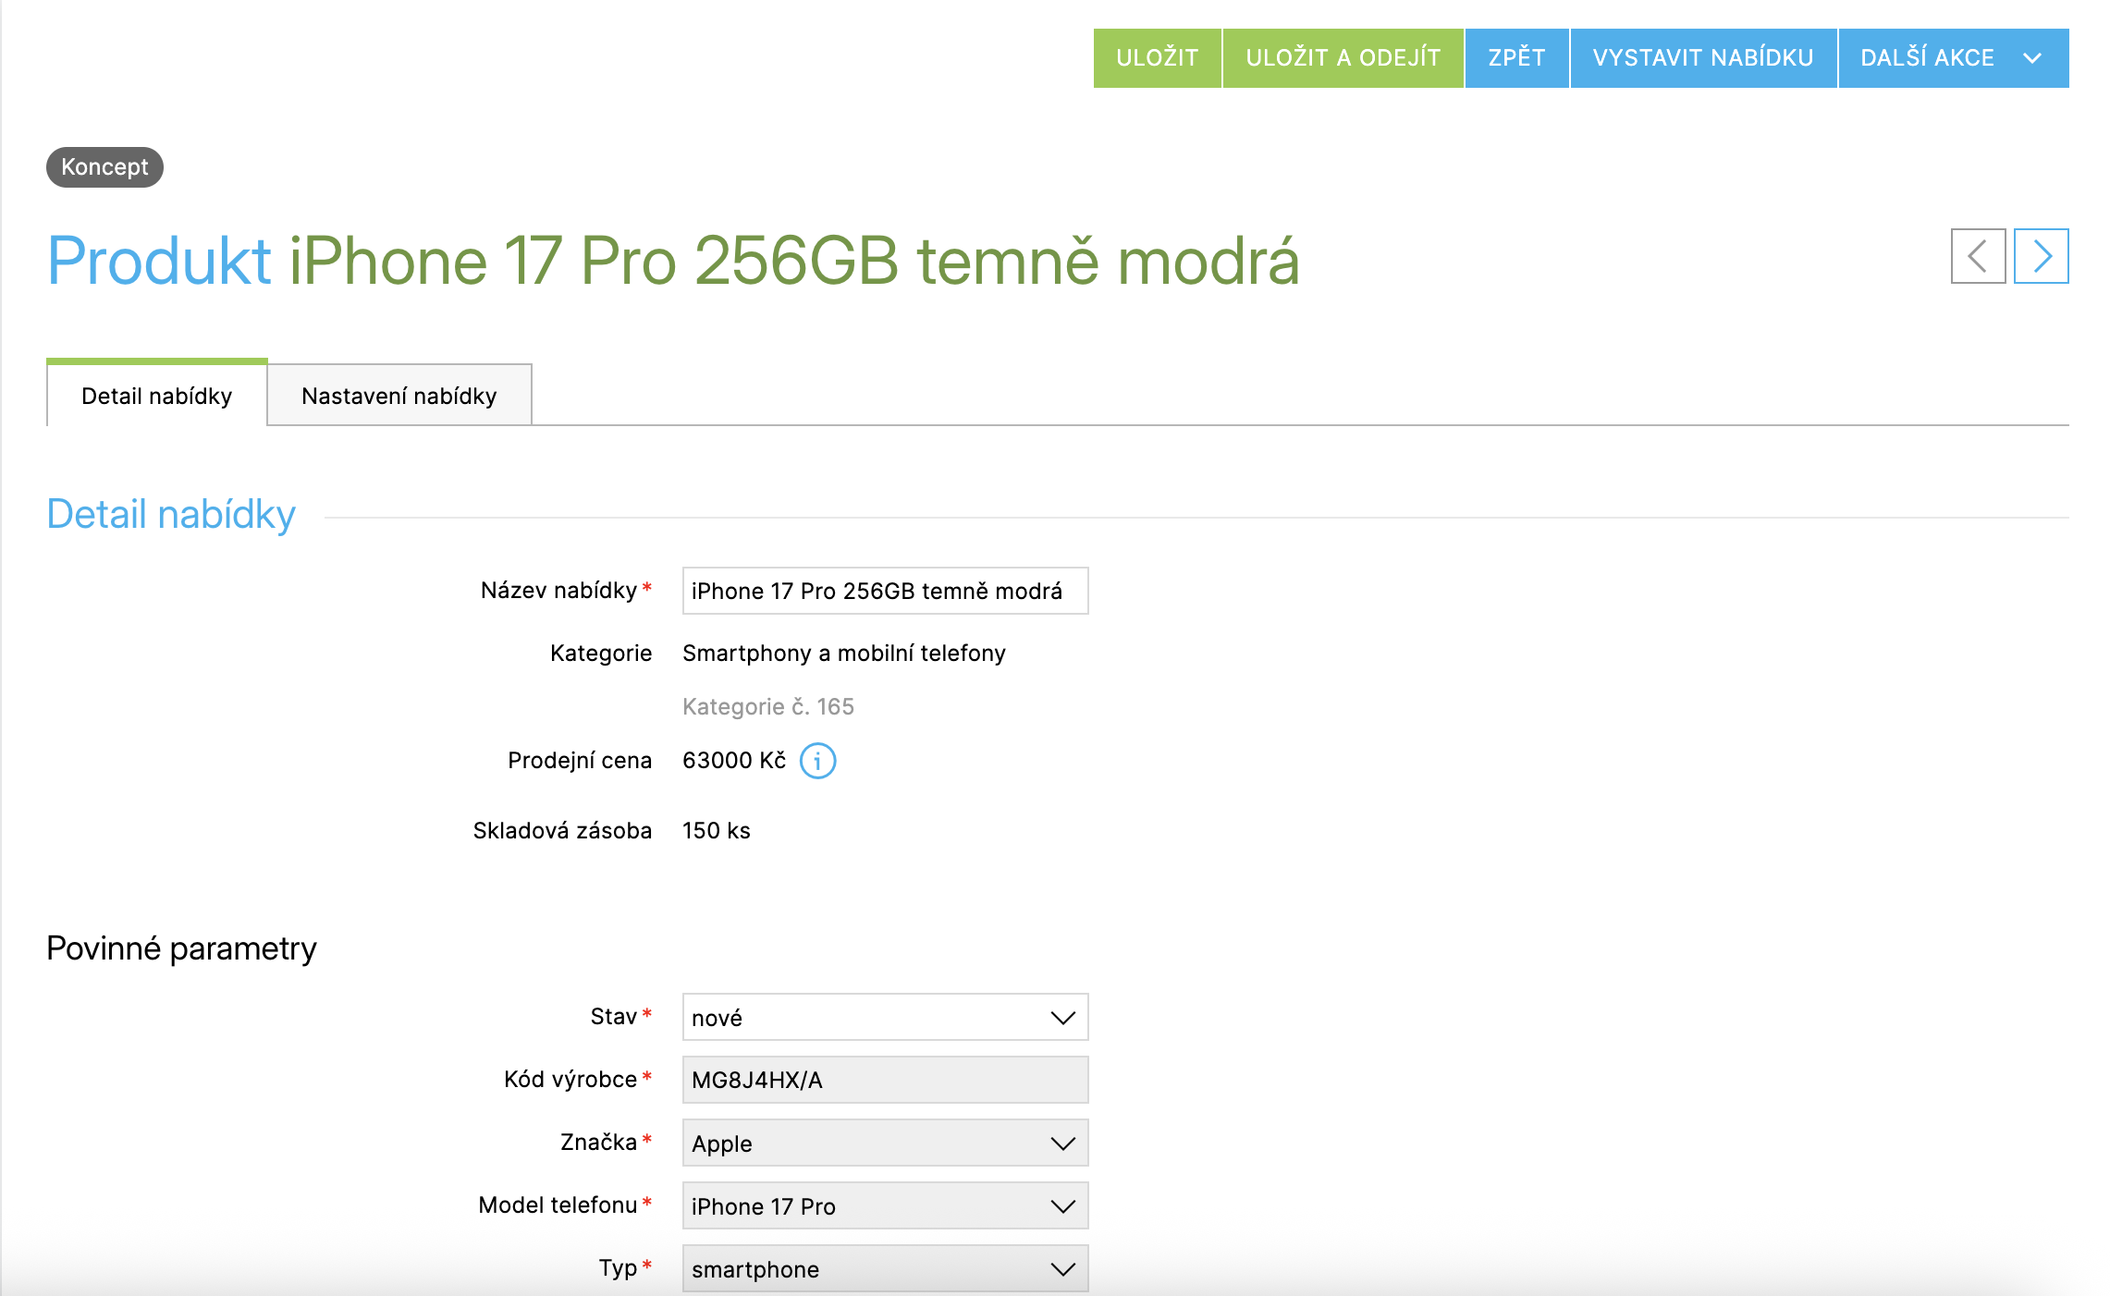The image size is (2110, 1296).
Task: Expand the Značka dropdown showing Apple
Action: tap(884, 1143)
